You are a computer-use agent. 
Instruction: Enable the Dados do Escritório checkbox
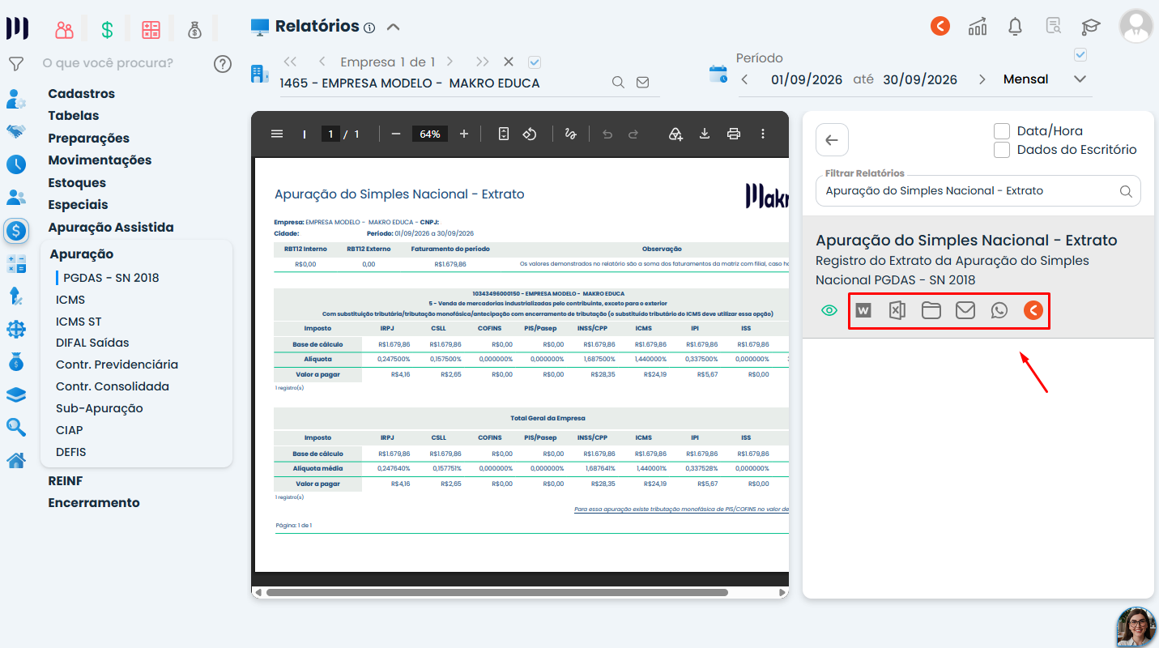point(1002,150)
